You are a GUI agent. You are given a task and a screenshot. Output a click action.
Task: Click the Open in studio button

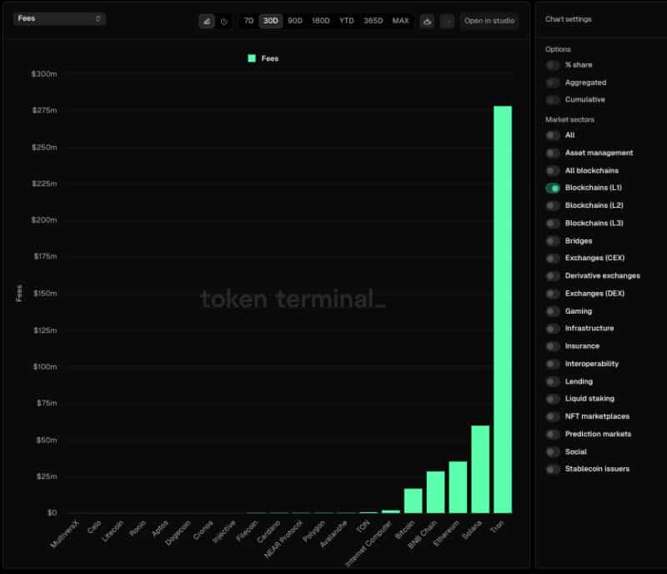489,20
